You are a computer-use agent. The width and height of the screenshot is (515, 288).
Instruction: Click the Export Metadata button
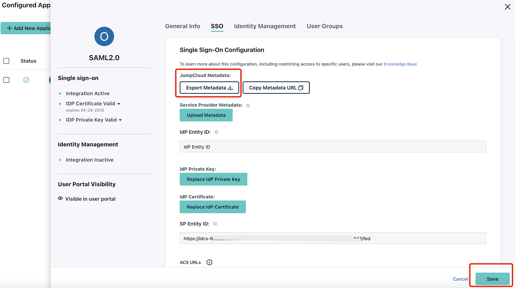tap(209, 88)
